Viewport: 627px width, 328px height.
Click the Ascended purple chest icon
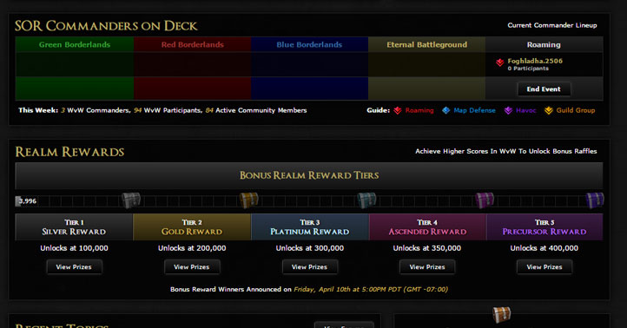485,200
